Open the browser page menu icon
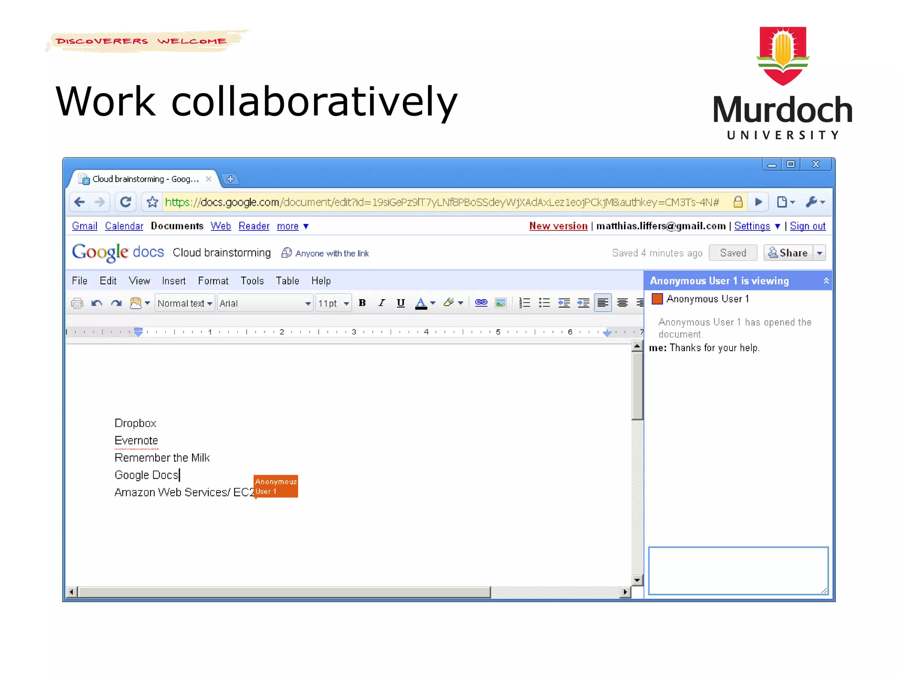The width and height of the screenshot is (898, 674). [x=786, y=202]
